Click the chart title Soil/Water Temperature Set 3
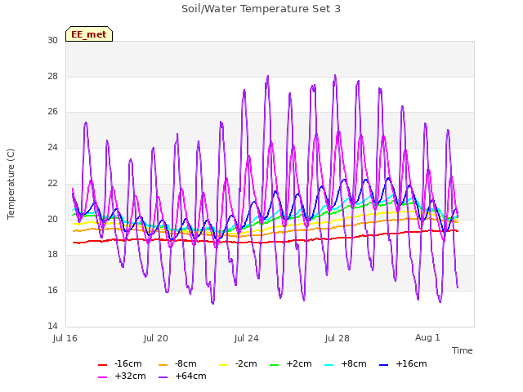 coord(261,9)
